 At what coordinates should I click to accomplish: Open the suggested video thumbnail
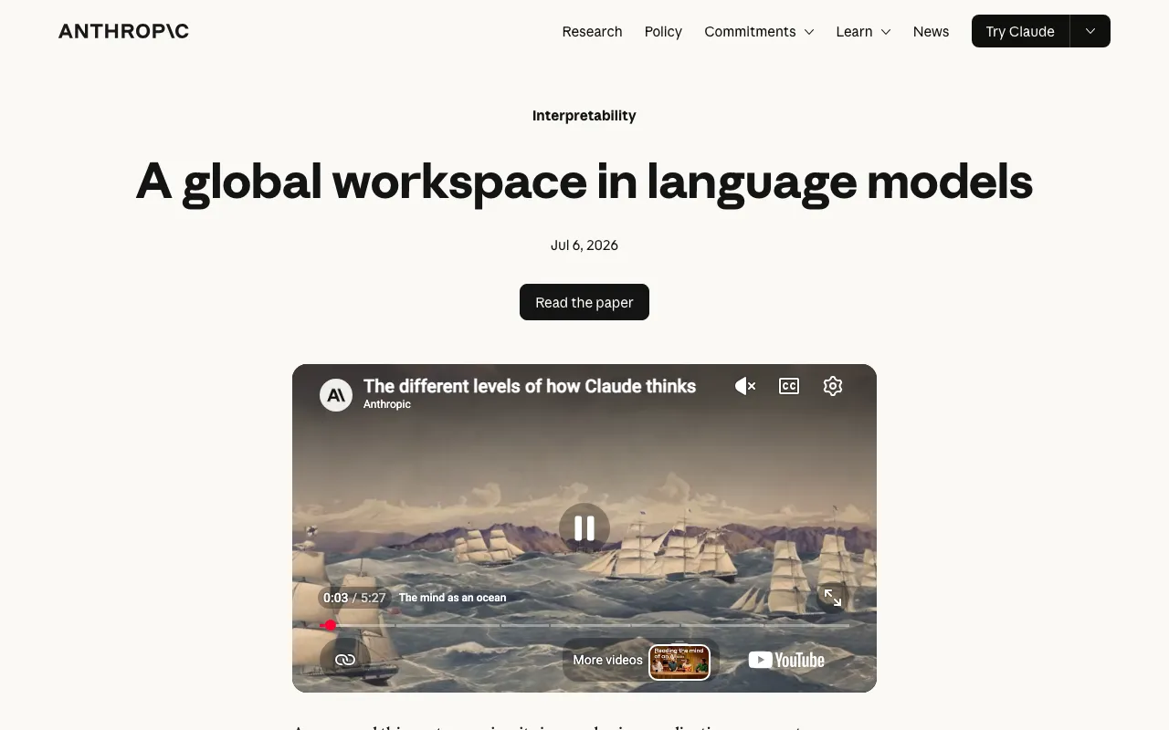[x=679, y=662]
